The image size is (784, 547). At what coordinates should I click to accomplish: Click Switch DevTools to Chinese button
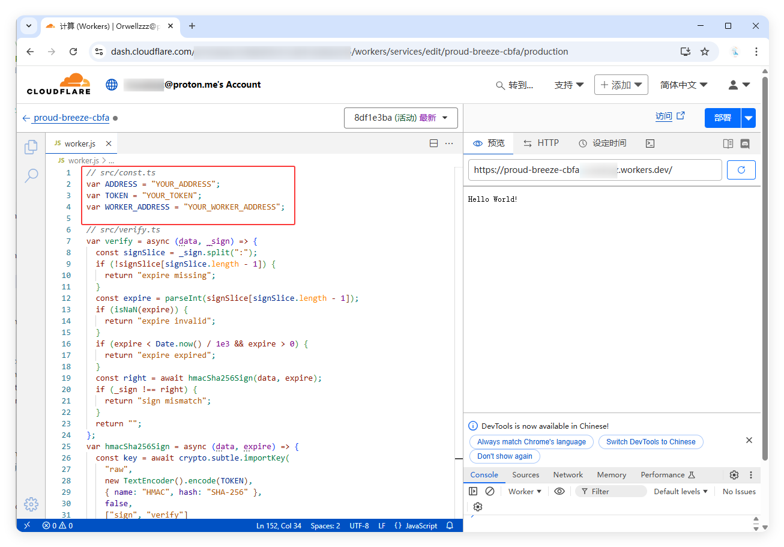[x=650, y=442]
